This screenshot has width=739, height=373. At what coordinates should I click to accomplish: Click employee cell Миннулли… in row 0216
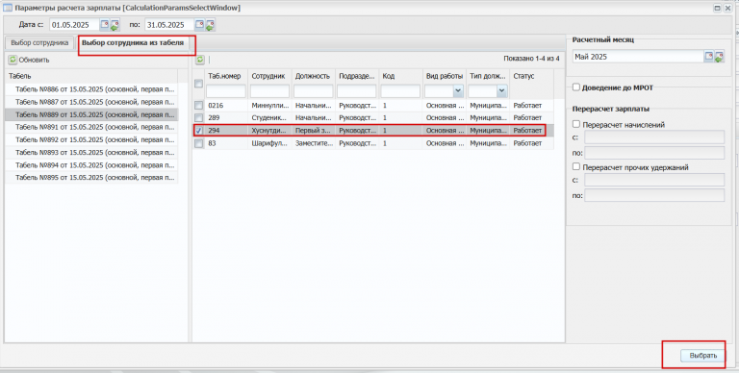[x=269, y=106]
